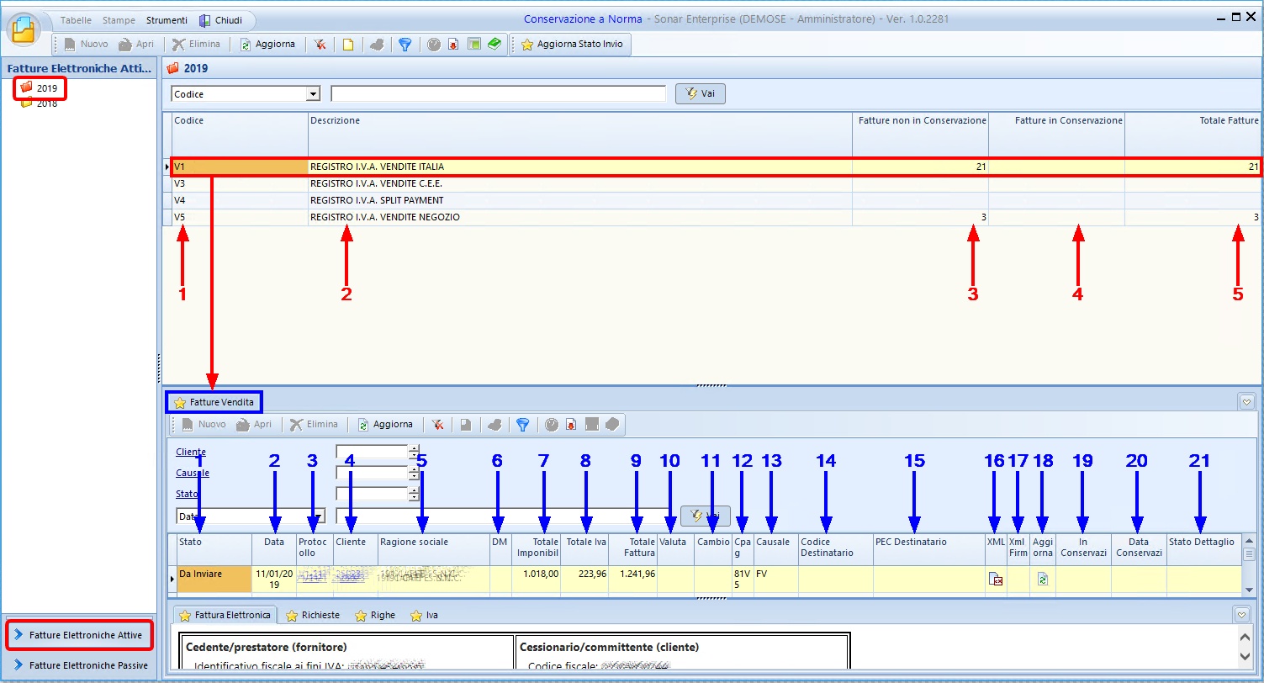Open the XML file icon in invoice row
Screen dimensions: 1264x683
click(x=996, y=579)
